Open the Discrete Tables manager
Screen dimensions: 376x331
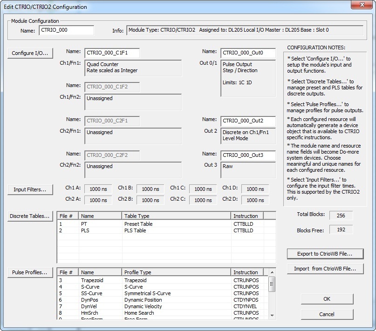[x=30, y=216]
